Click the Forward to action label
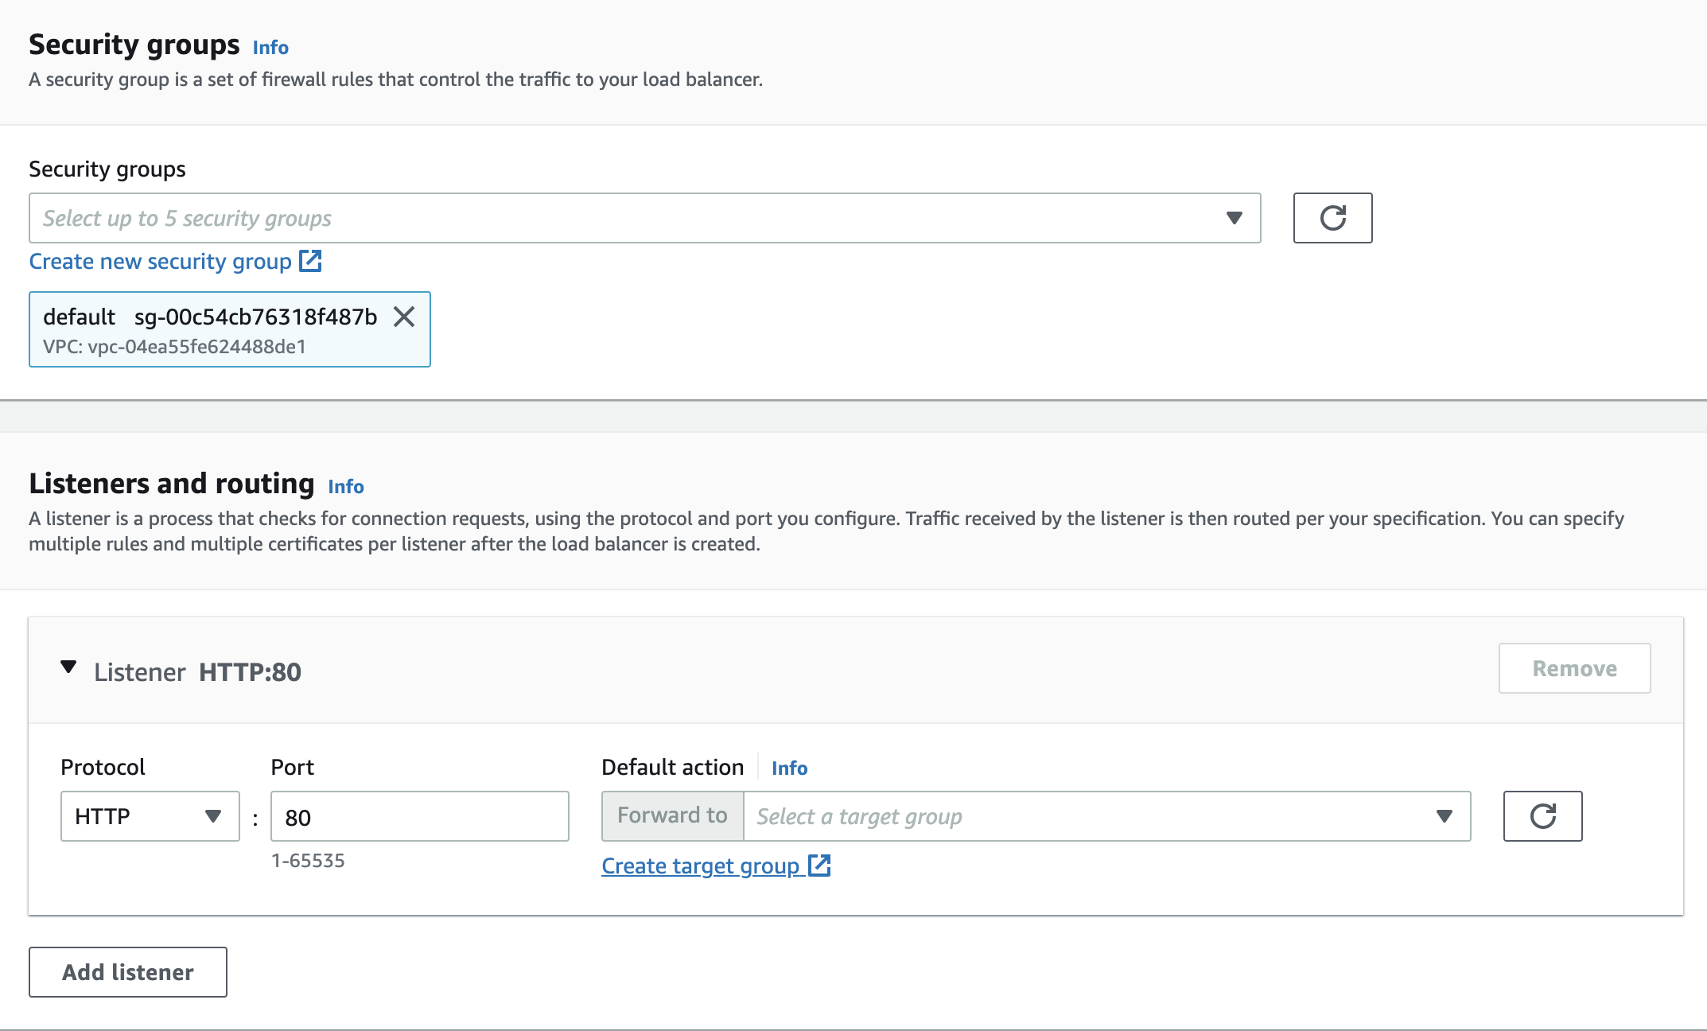The image size is (1707, 1031). [671, 815]
